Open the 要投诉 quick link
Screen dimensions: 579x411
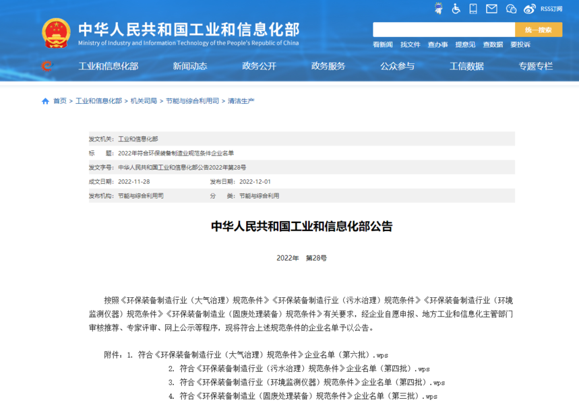[x=520, y=44]
